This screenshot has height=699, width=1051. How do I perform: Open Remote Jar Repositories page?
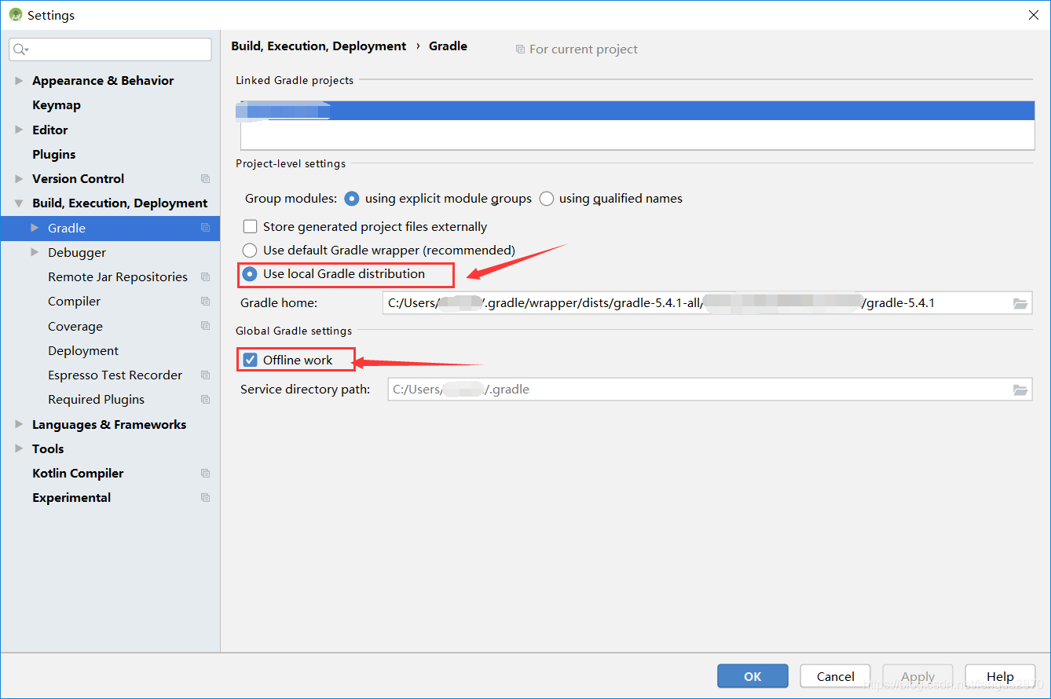pos(118,277)
